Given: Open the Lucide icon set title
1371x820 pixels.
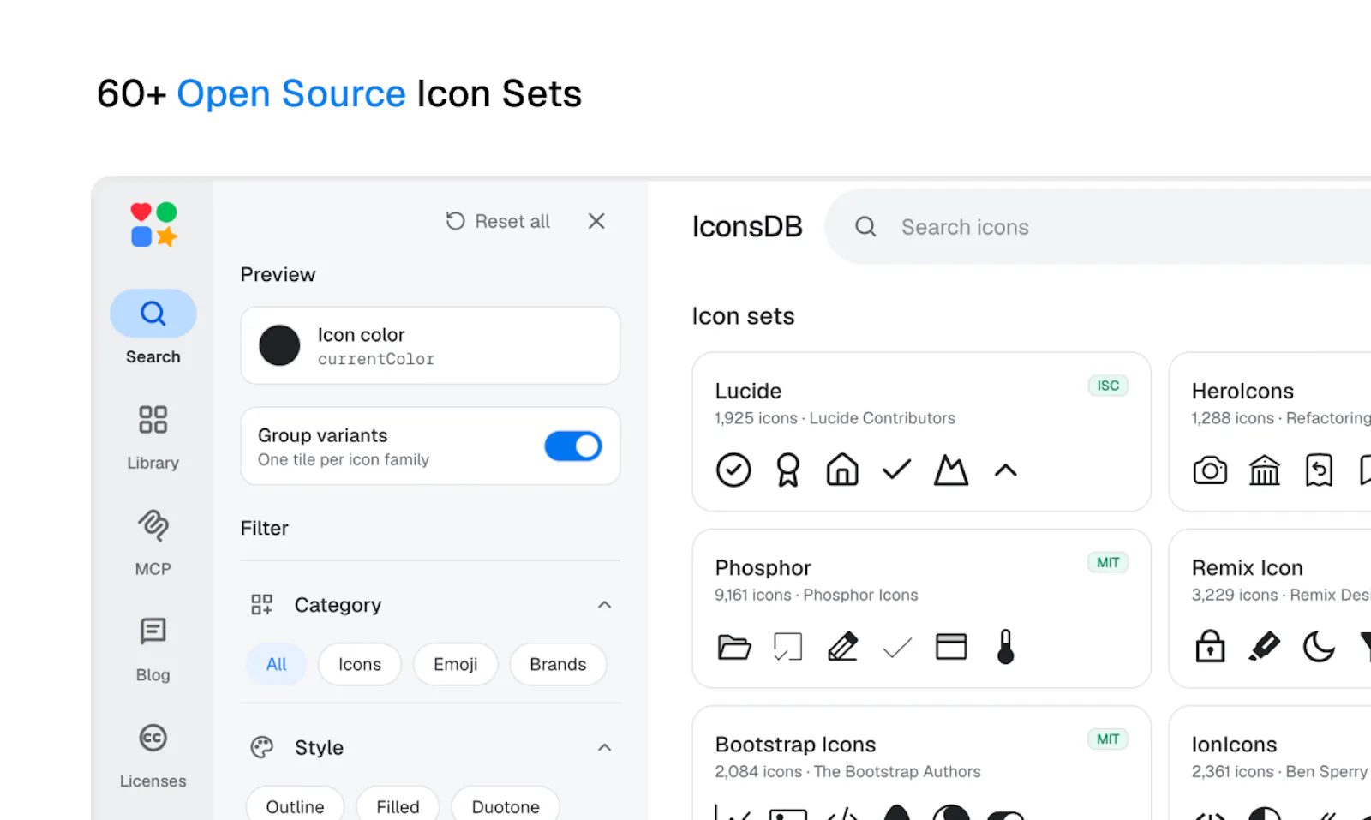Looking at the screenshot, I should tap(748, 391).
